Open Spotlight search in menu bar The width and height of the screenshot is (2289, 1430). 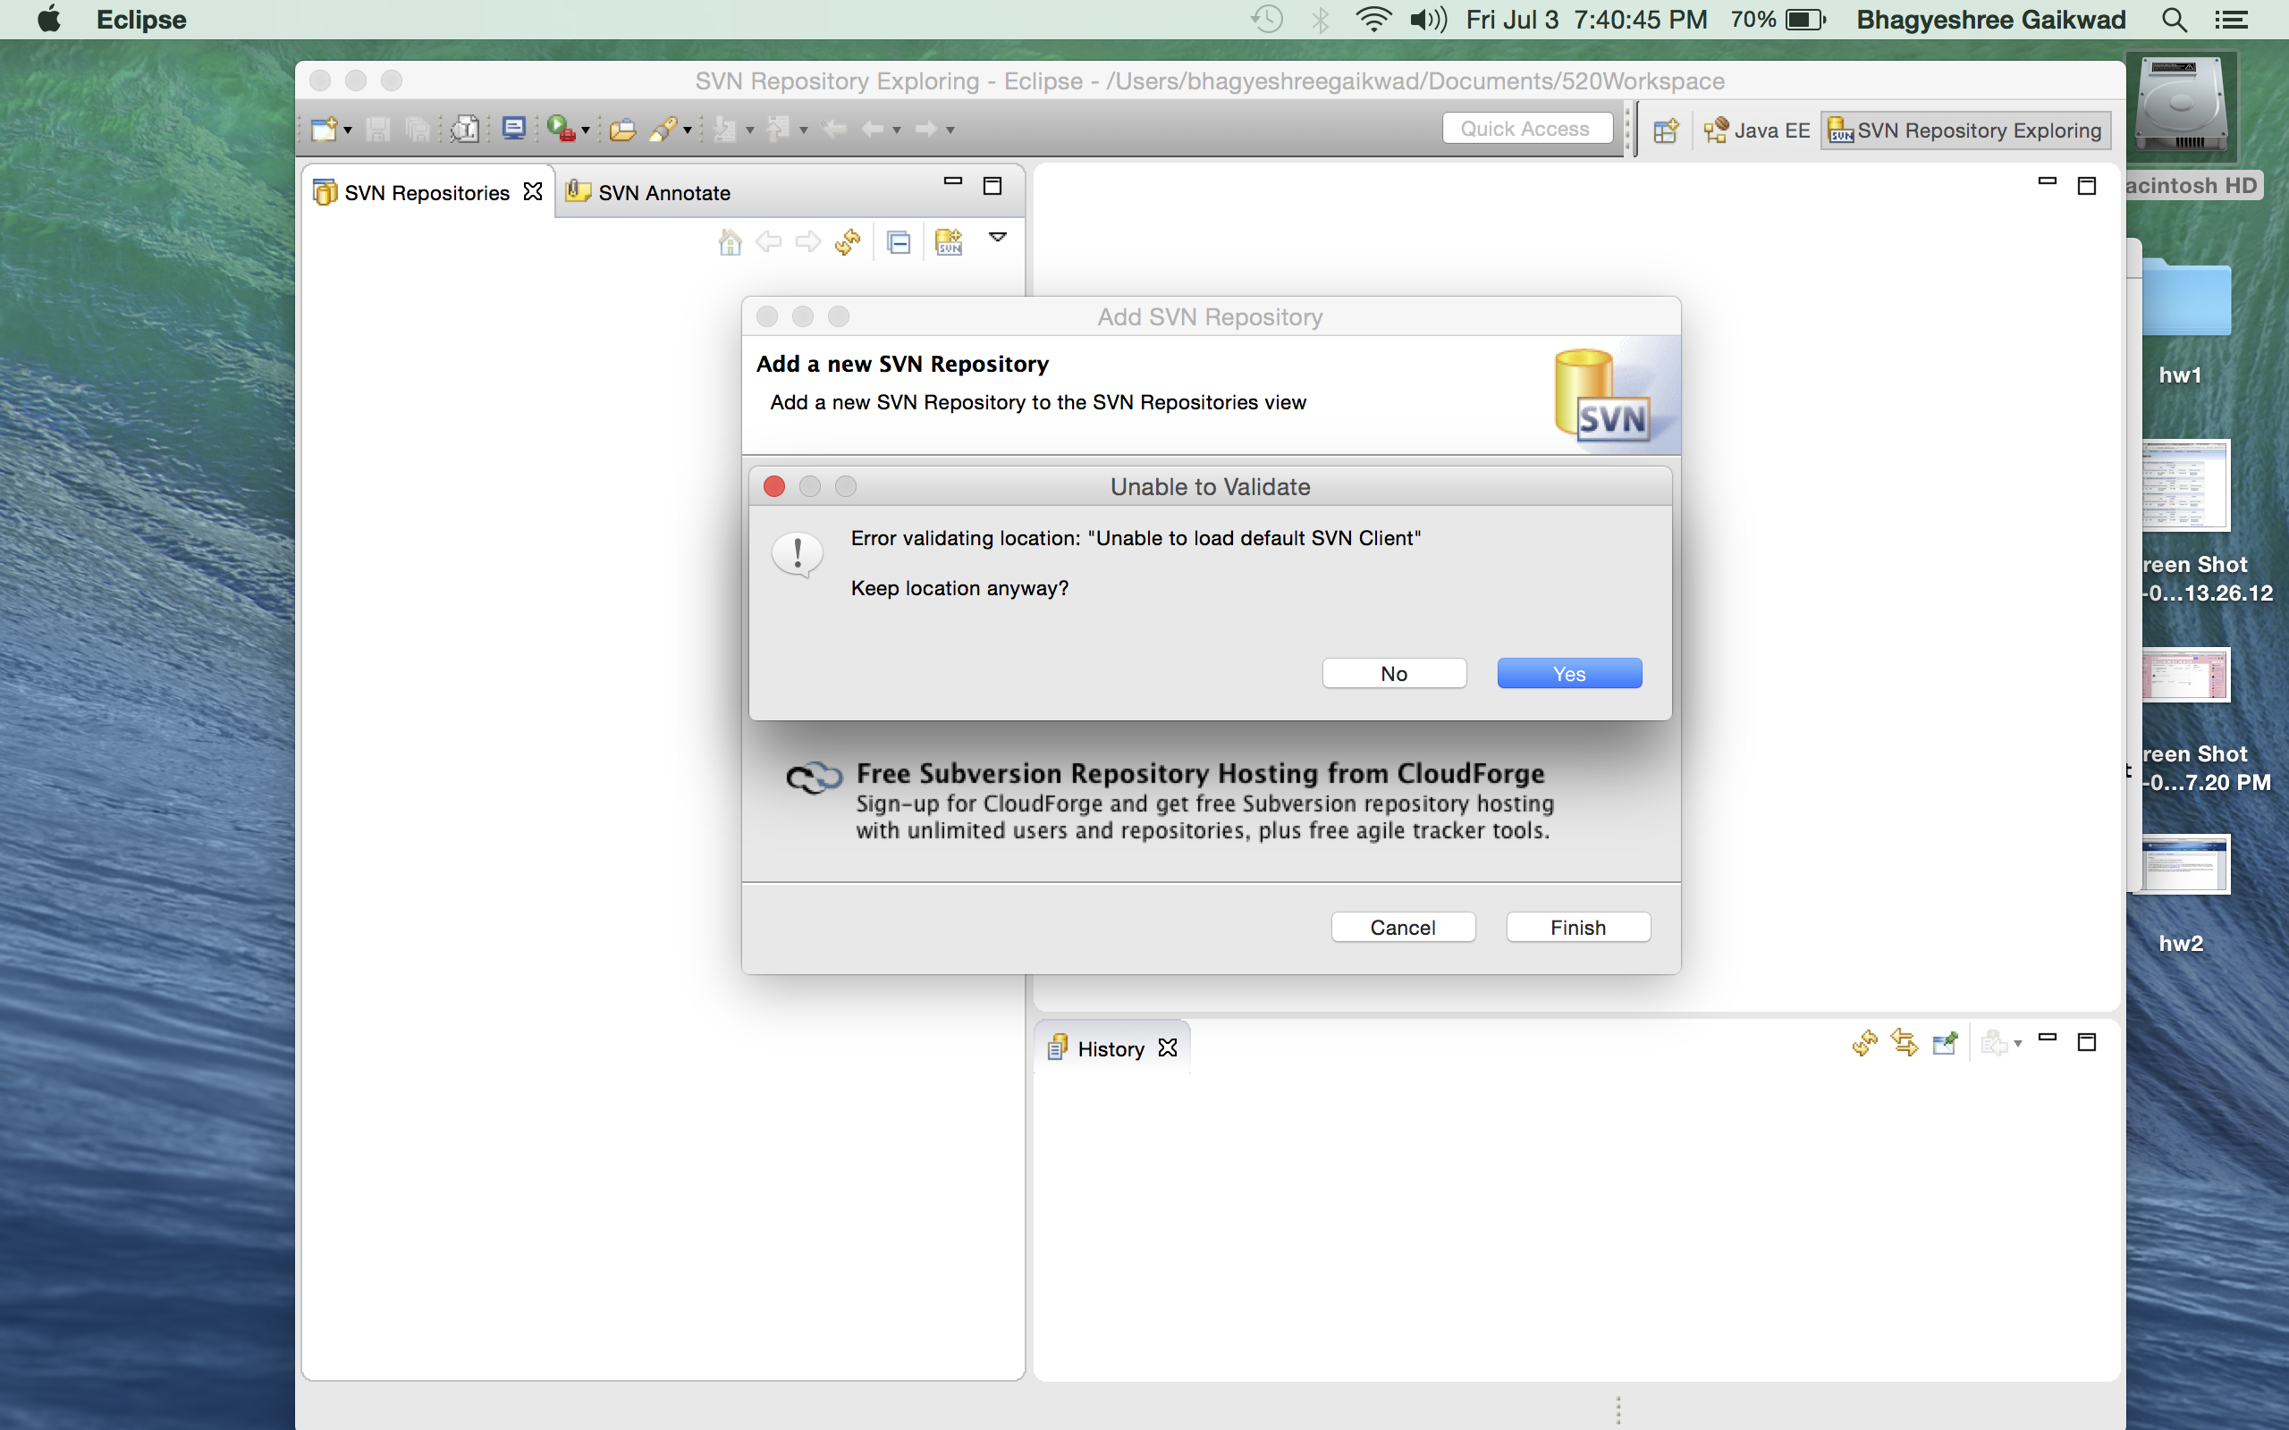tap(2174, 20)
